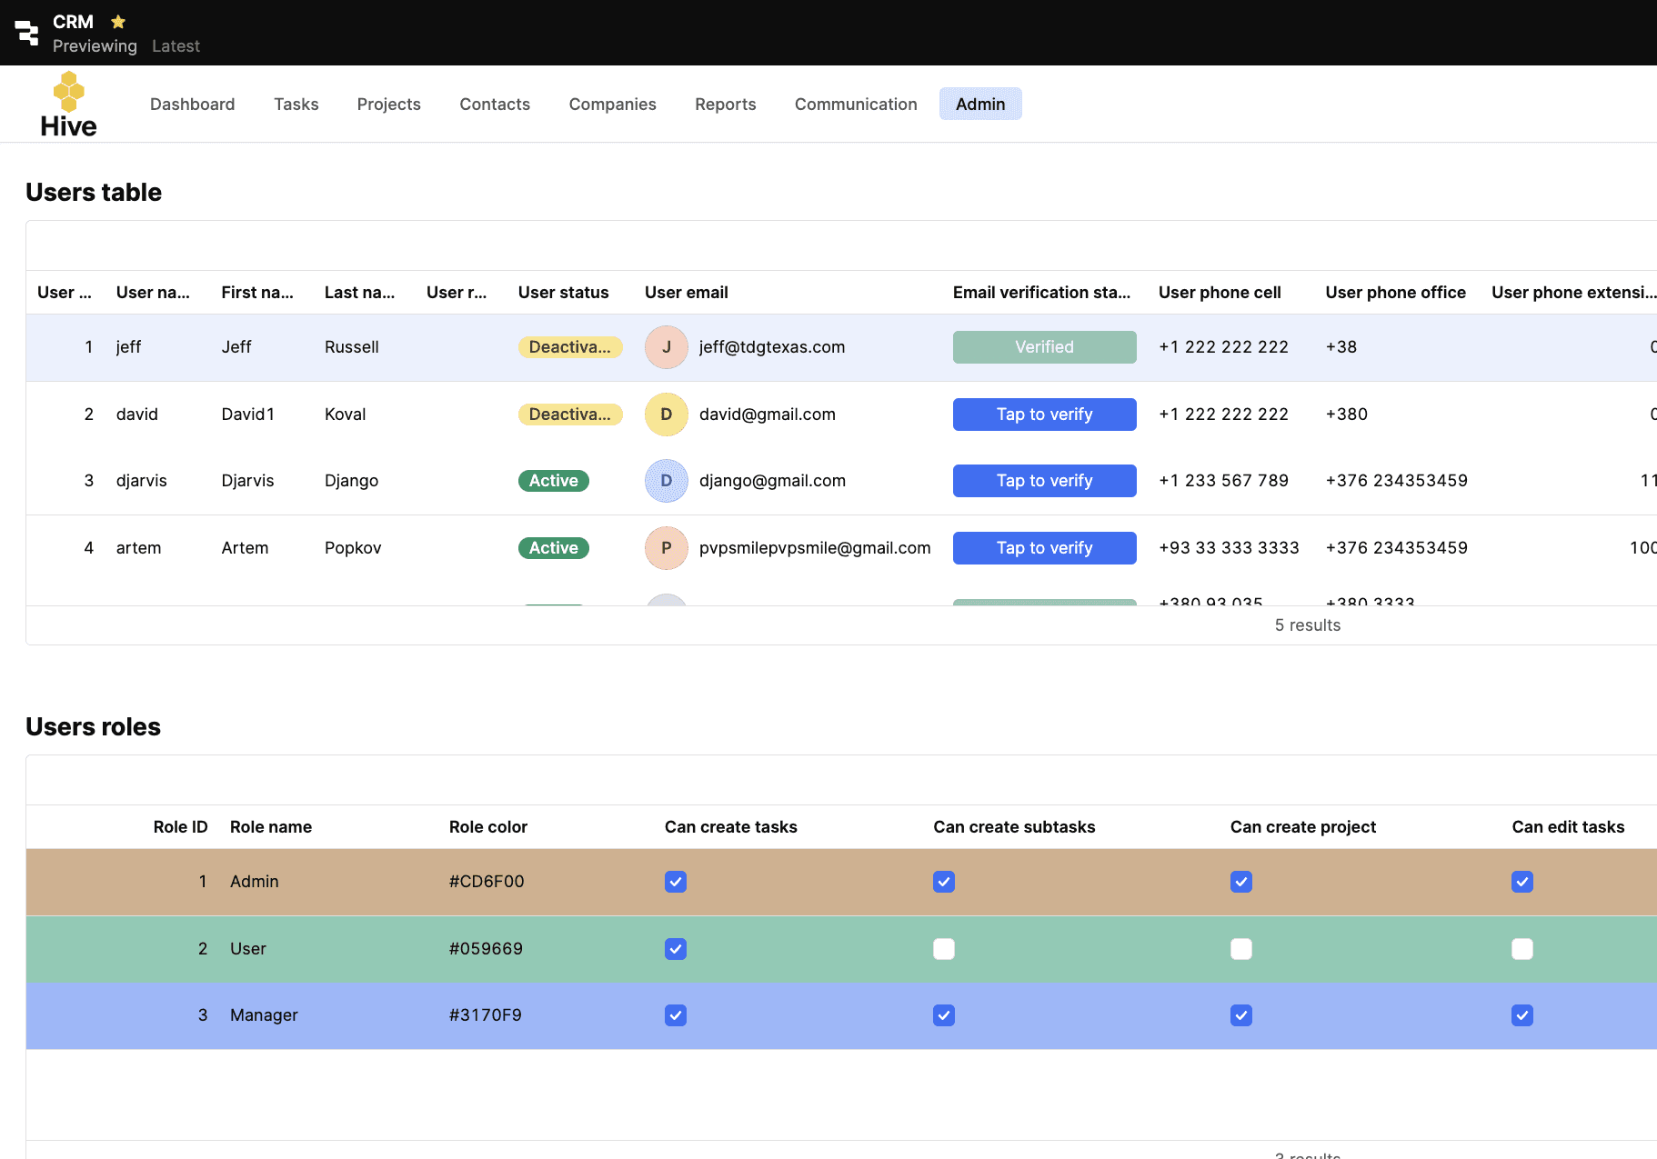Click the "Deactivated" badge on david's row

pos(570,414)
